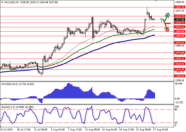The height and width of the screenshot is (132, 186).
Task: Click the 12 Aug 09:00 date label
Action: coord(93,130)
